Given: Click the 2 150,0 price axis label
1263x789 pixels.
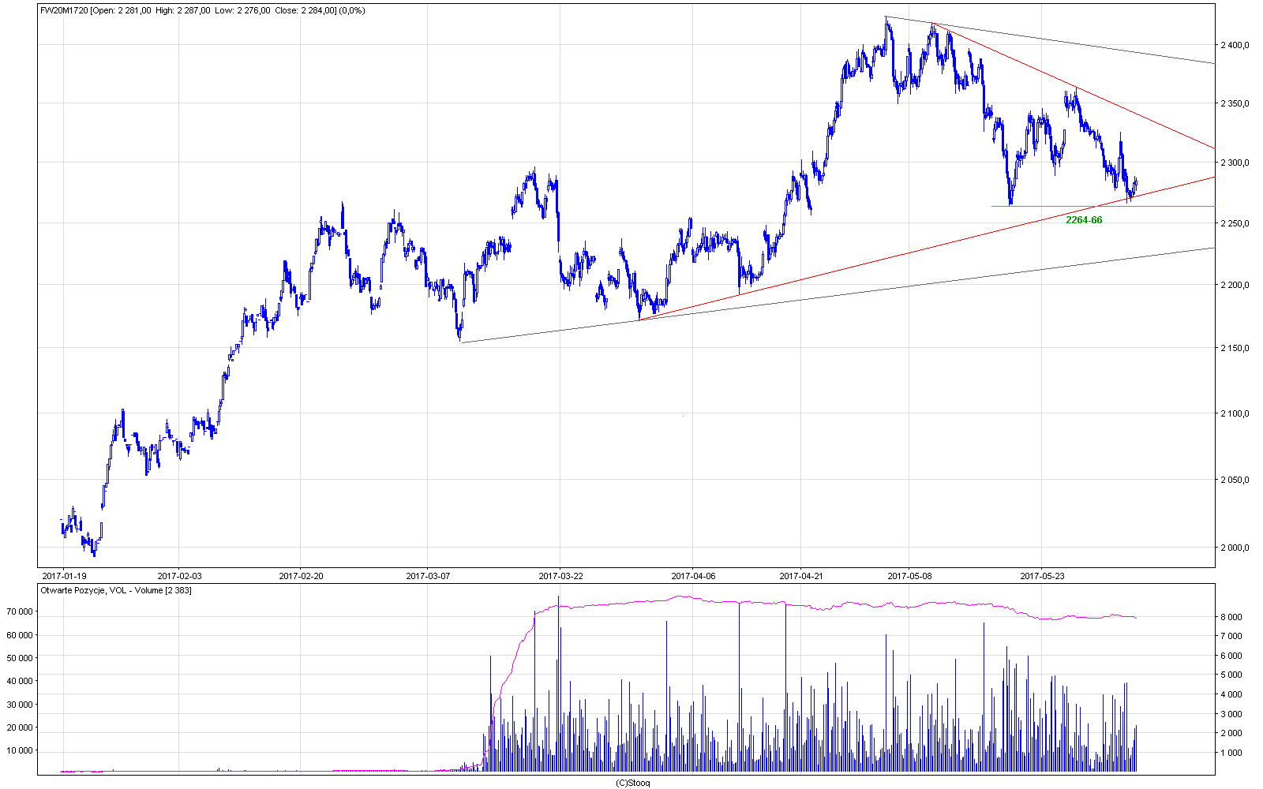Looking at the screenshot, I should pos(1235,348).
